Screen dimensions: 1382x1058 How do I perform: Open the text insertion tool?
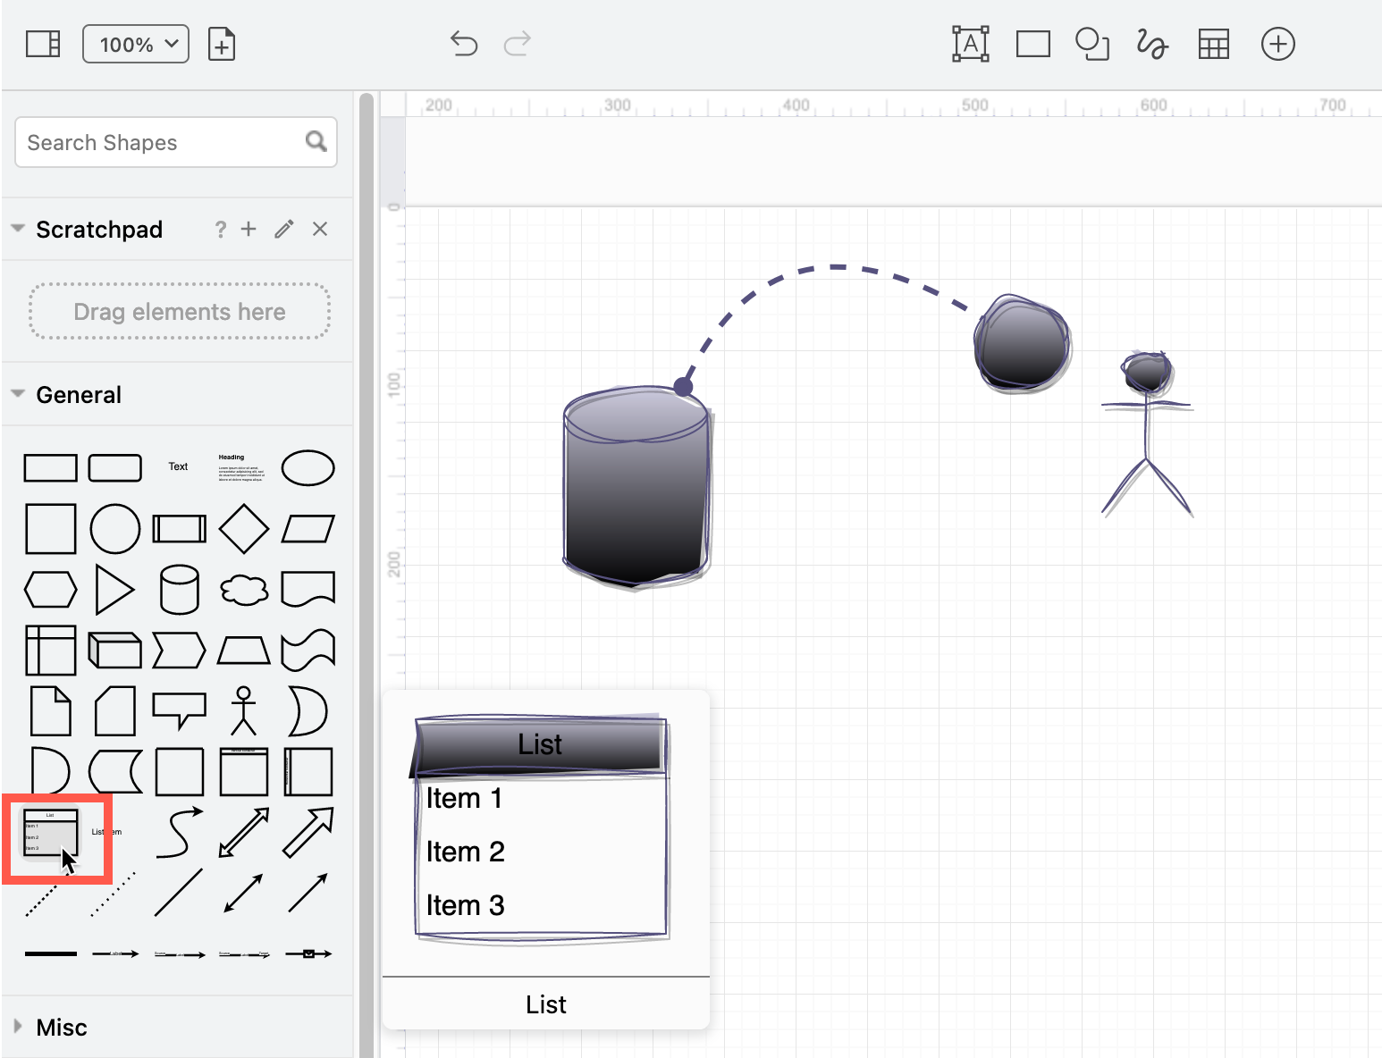(971, 43)
